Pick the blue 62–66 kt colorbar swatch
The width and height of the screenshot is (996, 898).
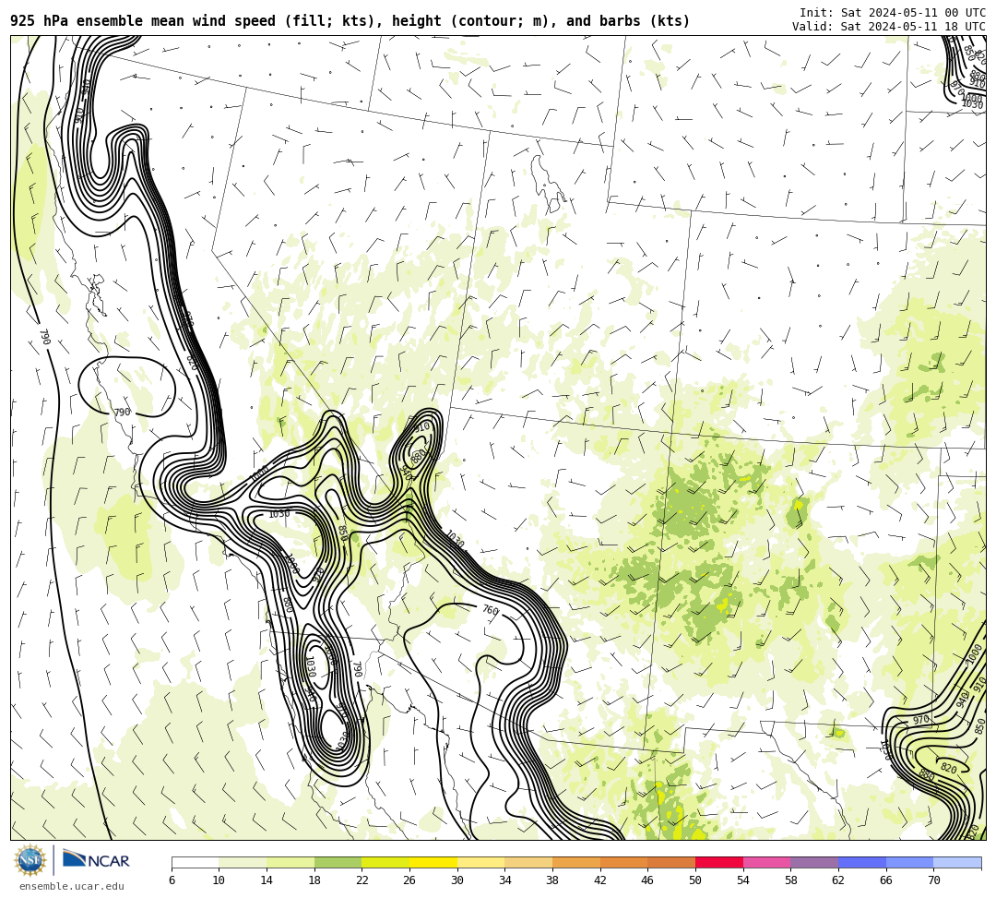[x=862, y=862]
